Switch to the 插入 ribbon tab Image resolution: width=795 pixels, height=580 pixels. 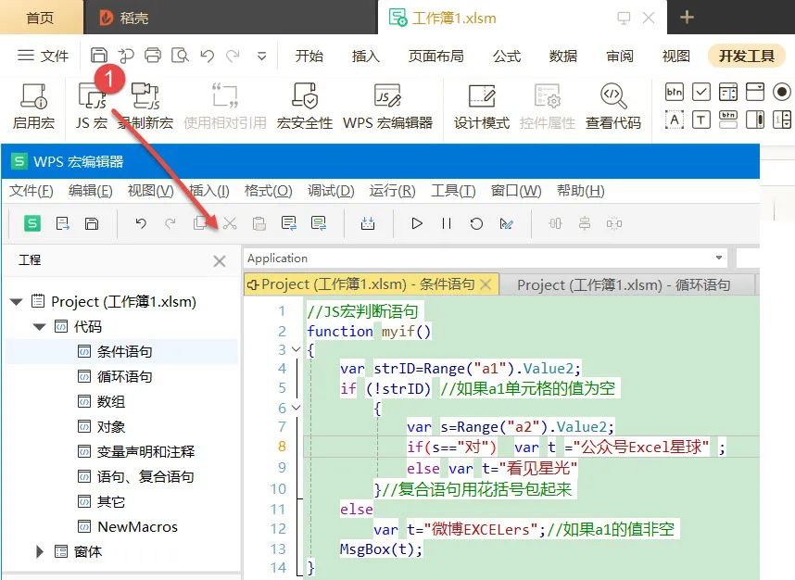coord(366,56)
